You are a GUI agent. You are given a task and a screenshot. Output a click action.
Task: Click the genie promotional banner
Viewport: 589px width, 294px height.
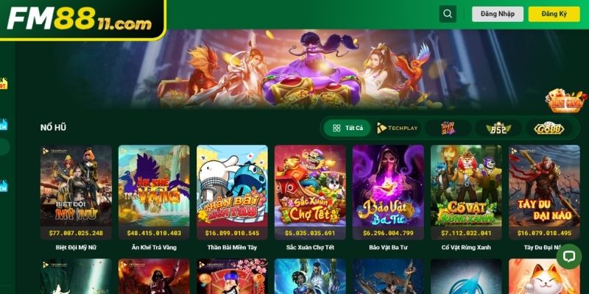302,69
